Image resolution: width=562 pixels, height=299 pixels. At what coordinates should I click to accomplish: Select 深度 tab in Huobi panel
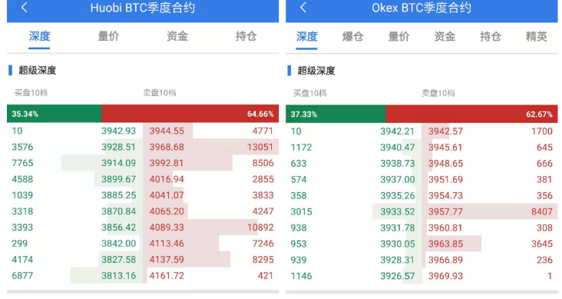[x=39, y=36]
